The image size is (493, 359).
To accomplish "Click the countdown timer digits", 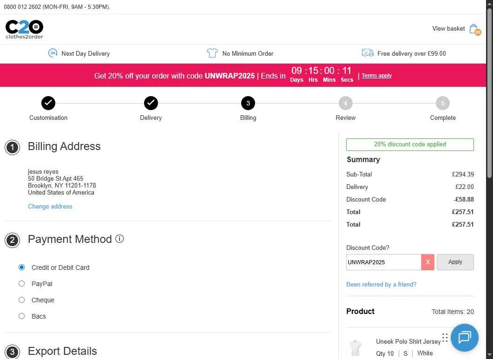I will [x=321, y=71].
